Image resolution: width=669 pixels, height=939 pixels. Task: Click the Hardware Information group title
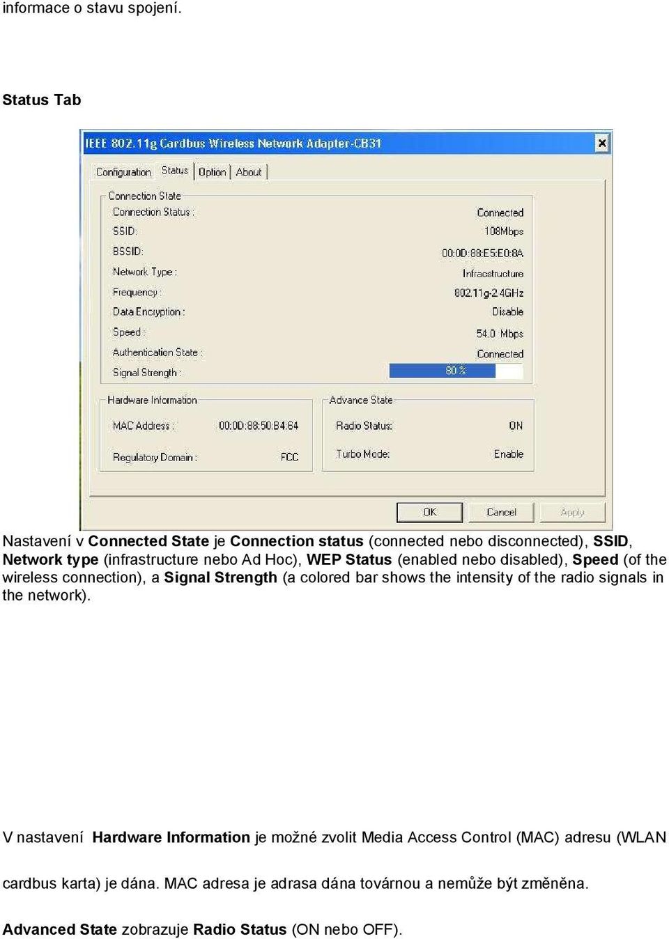pyautogui.click(x=152, y=400)
